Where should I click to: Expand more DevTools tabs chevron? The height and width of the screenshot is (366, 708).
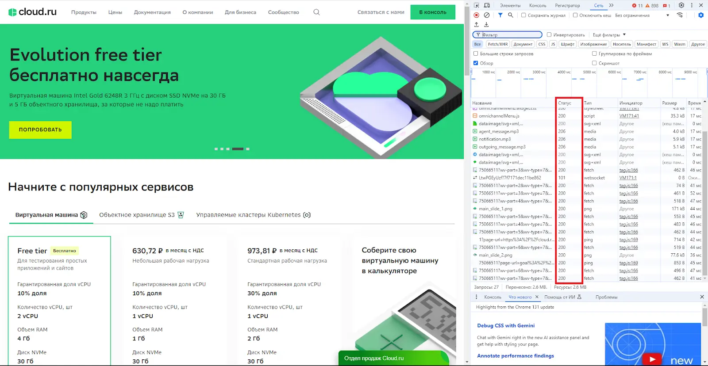pyautogui.click(x=611, y=5)
